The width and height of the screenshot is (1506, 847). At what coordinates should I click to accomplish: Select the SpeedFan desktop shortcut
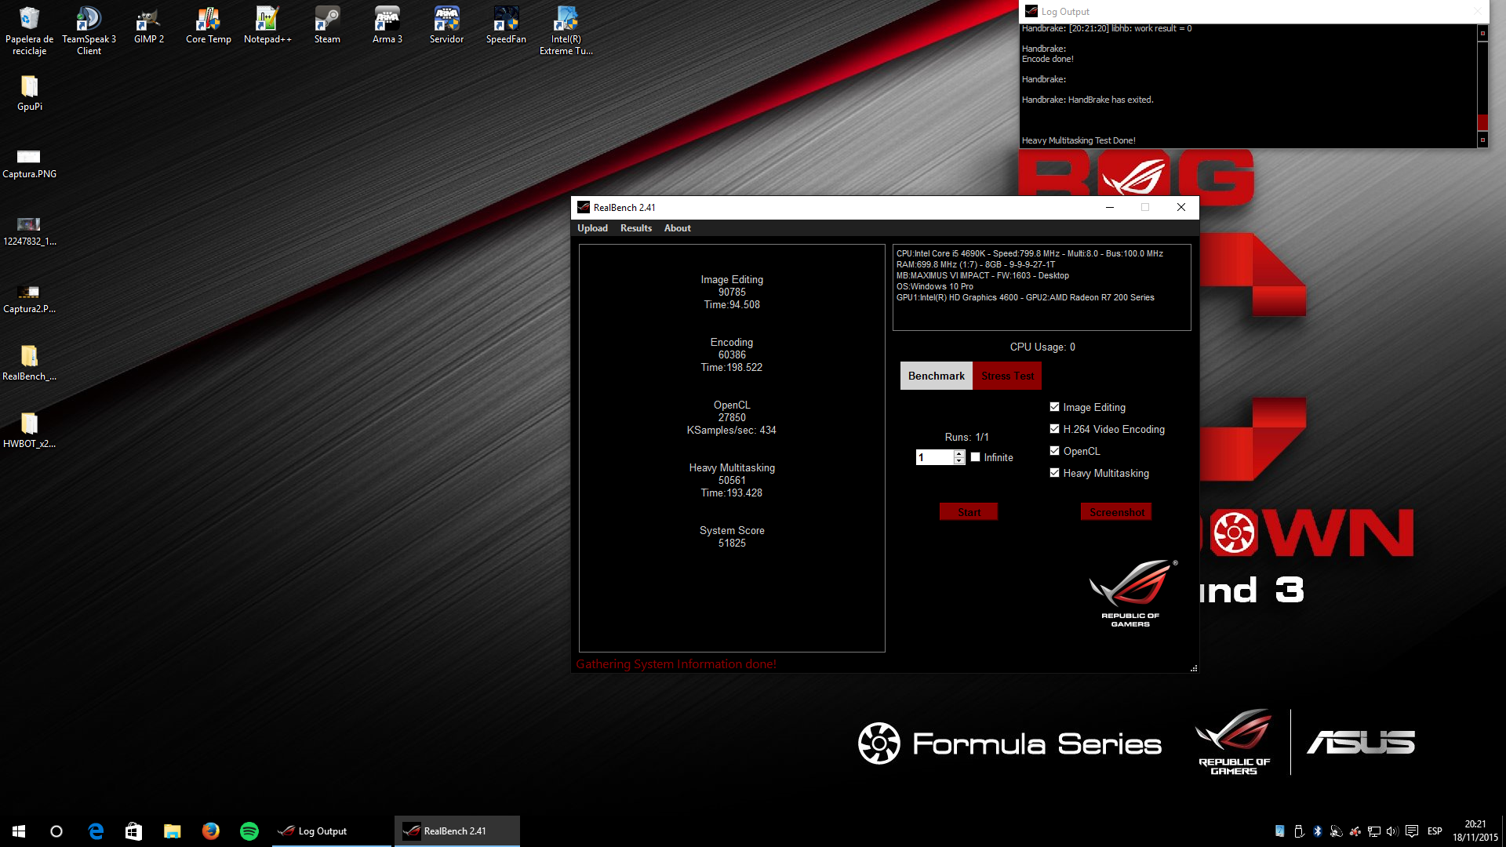(x=506, y=26)
